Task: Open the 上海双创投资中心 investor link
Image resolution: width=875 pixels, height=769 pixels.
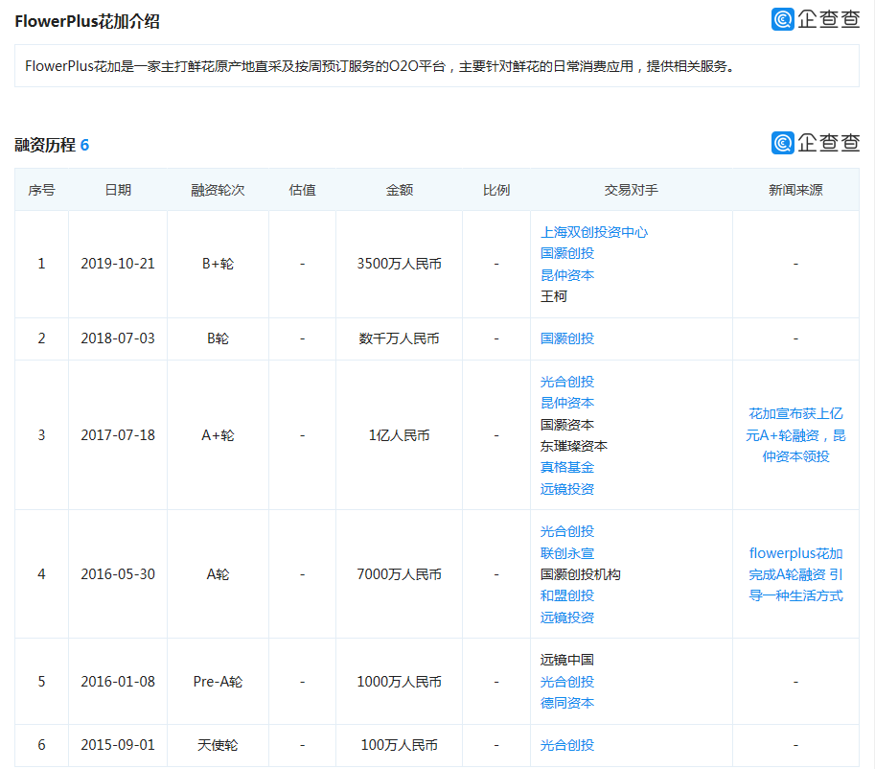Action: 594,232
